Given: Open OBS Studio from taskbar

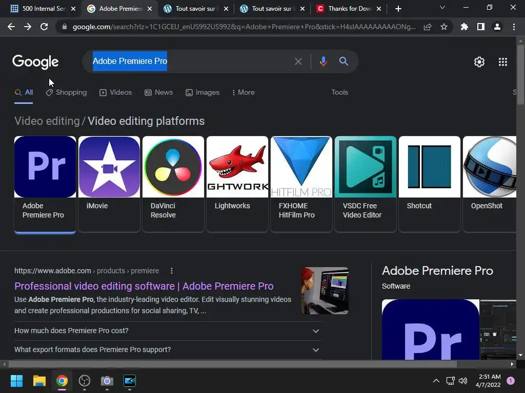Looking at the screenshot, I should pyautogui.click(x=85, y=381).
